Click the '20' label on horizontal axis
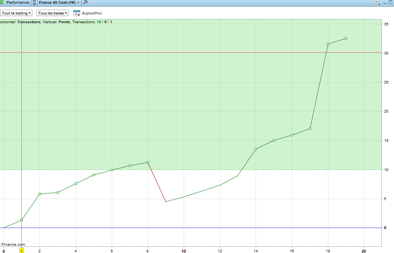This screenshot has width=394, height=253. [x=364, y=251]
